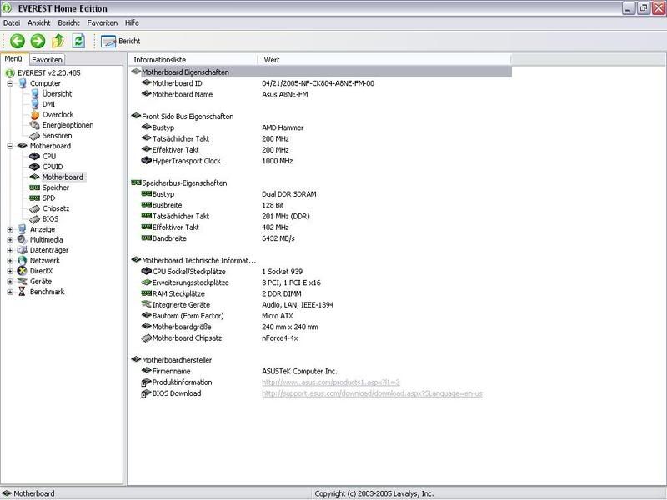Select the Bandbreite row

(x=320, y=238)
